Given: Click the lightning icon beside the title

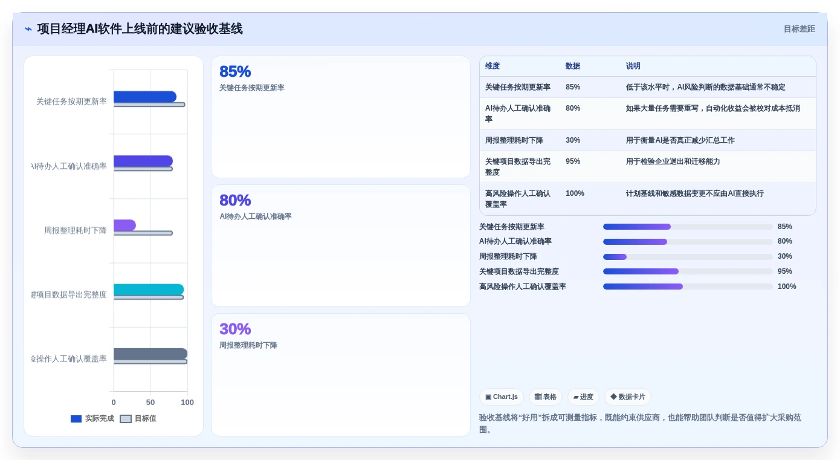Looking at the screenshot, I should tap(28, 29).
